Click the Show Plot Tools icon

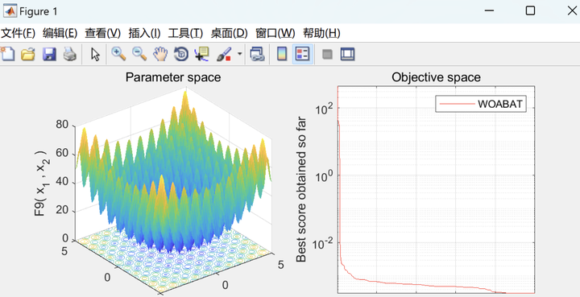point(347,54)
